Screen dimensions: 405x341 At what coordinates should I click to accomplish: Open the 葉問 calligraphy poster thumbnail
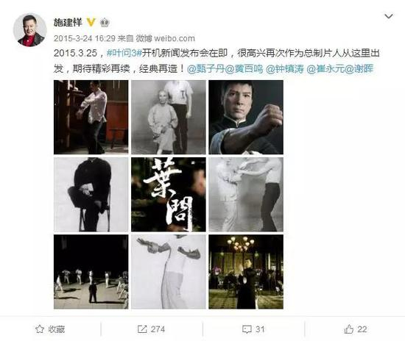tap(169, 195)
